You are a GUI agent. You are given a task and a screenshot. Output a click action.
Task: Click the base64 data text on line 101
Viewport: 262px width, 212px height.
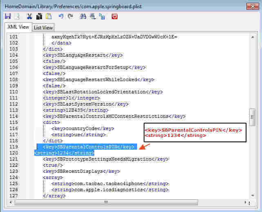pos(114,37)
